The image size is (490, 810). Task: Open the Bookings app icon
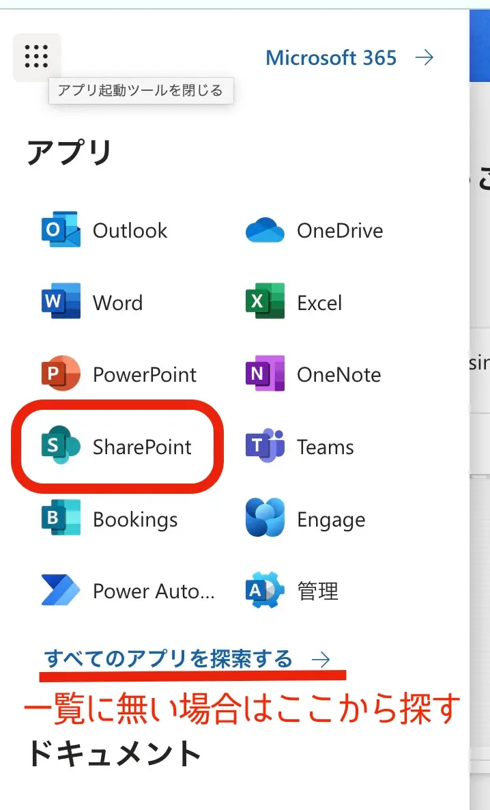coord(61,519)
